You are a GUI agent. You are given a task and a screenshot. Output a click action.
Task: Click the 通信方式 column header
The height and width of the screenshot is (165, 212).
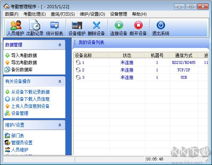pyautogui.click(x=184, y=55)
